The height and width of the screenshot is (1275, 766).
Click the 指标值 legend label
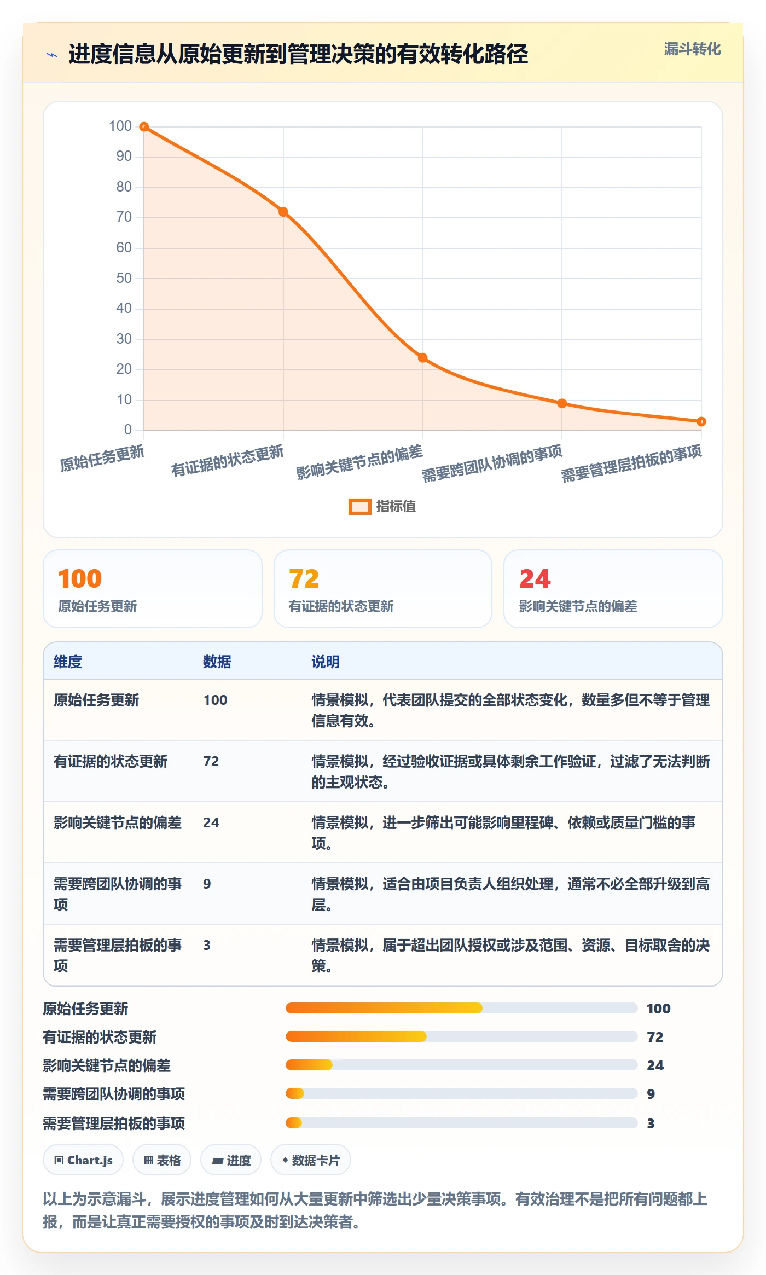[396, 507]
